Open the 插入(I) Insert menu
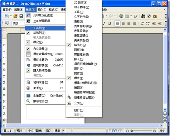 (42, 10)
